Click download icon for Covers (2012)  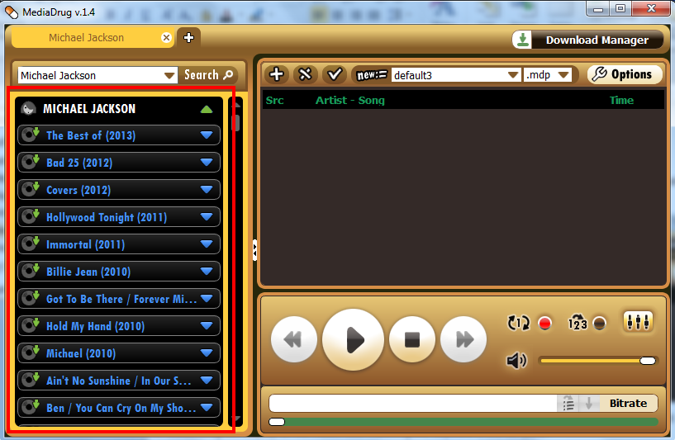point(31,189)
